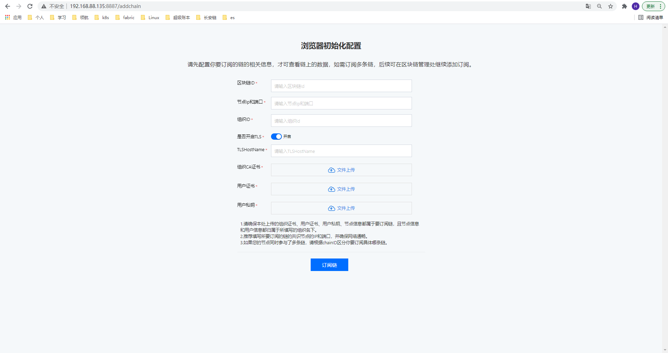668x353 pixels.
Task: Click the address bar URL
Action: coord(105,6)
